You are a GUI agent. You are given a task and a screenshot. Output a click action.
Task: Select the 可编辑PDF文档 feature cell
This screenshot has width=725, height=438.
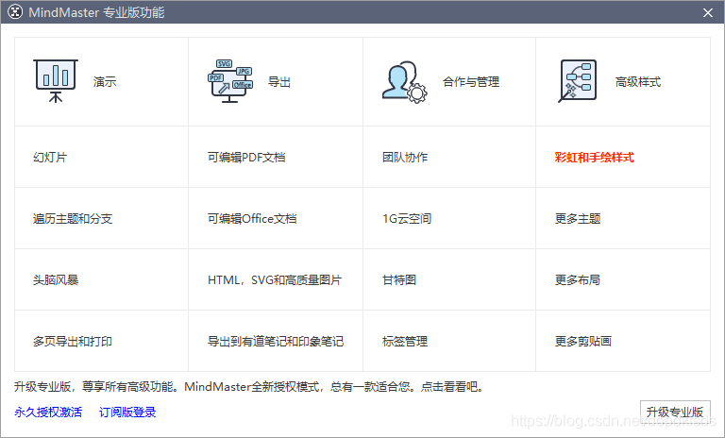(276, 157)
